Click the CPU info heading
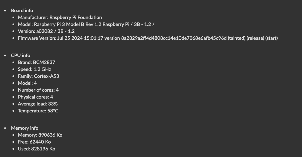This screenshot has width=302, height=157. tap(21, 55)
